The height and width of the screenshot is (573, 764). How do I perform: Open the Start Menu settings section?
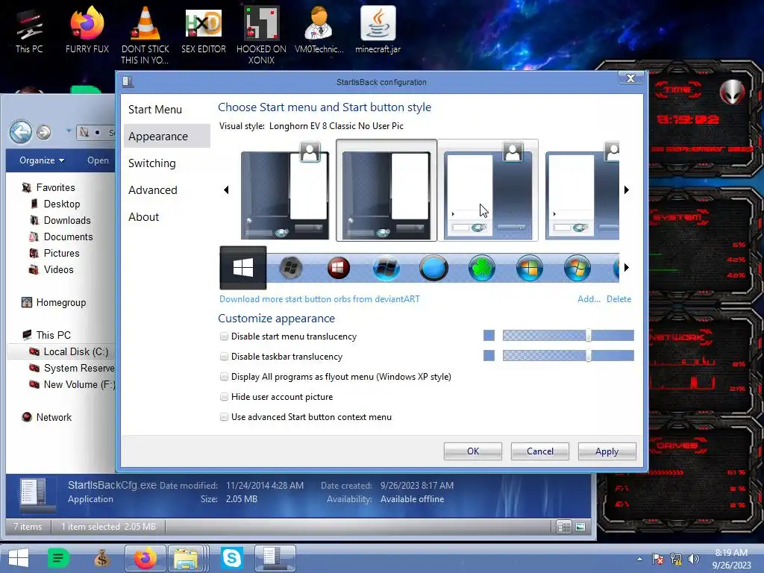pos(155,110)
